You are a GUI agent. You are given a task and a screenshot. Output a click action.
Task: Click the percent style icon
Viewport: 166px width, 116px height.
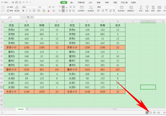[x=103, y=11]
